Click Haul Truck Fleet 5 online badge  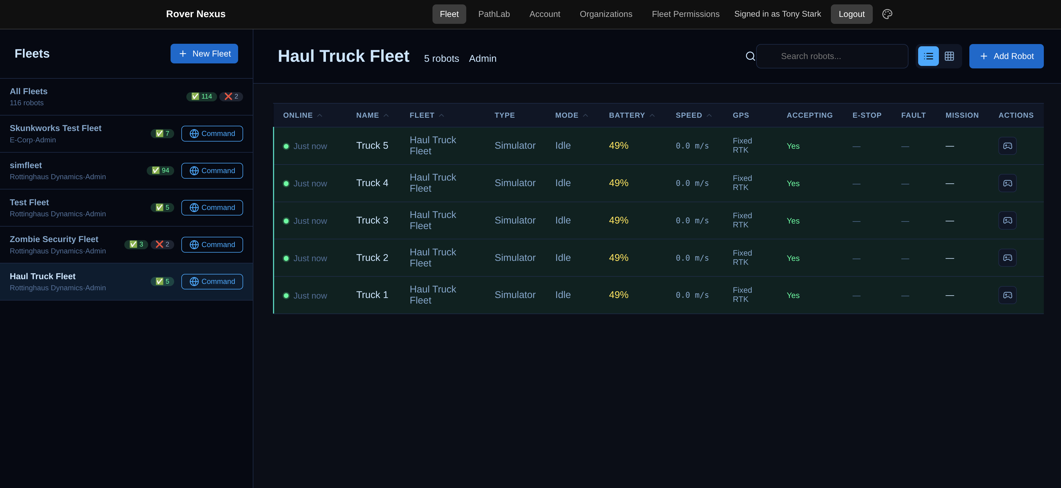(162, 281)
